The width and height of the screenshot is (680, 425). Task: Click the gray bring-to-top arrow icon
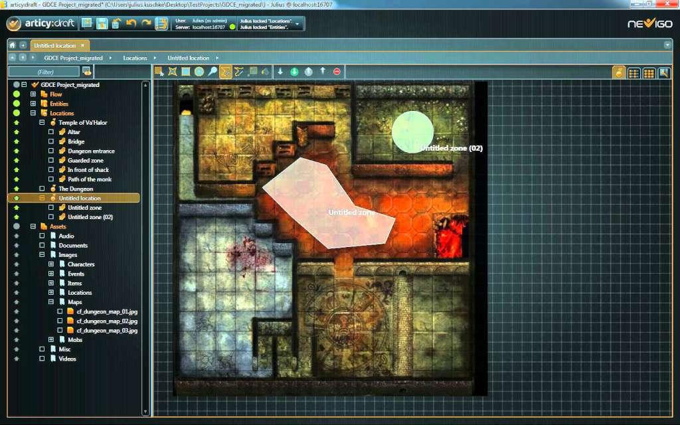click(x=308, y=72)
